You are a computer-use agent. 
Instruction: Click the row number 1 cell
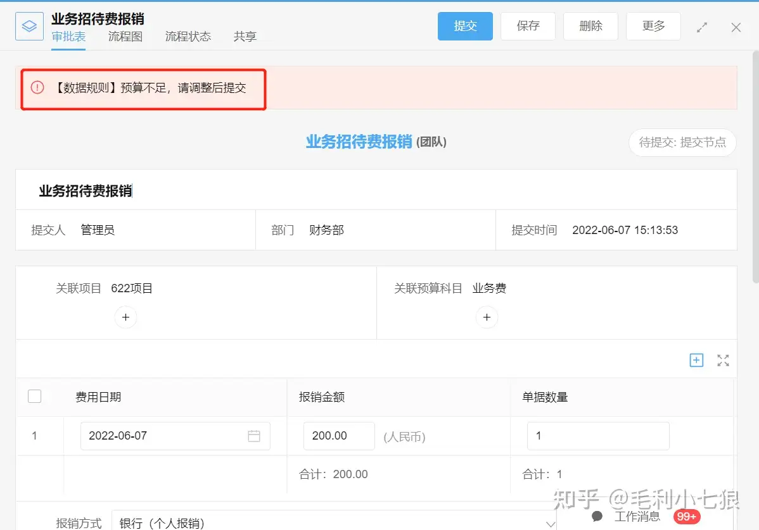(x=34, y=436)
